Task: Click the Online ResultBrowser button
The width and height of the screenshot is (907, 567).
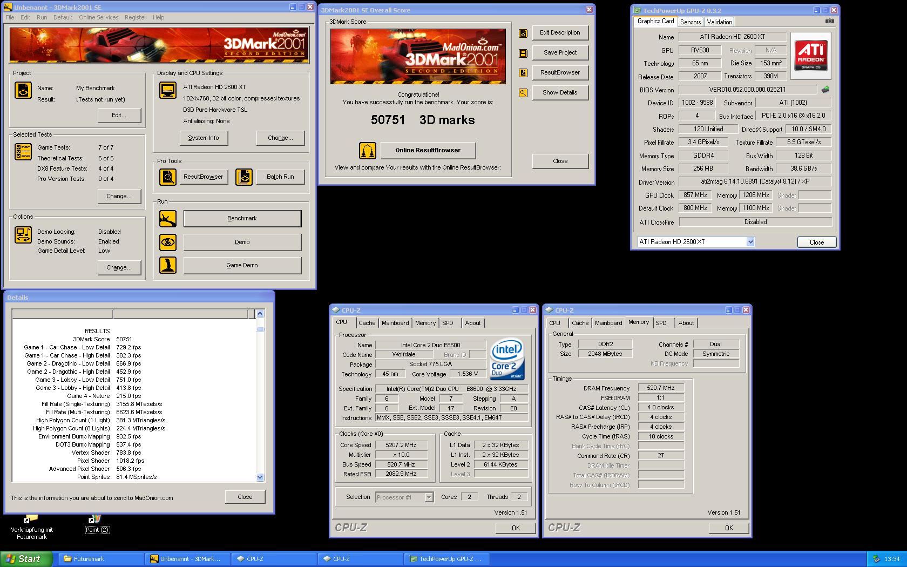Action: [x=428, y=151]
